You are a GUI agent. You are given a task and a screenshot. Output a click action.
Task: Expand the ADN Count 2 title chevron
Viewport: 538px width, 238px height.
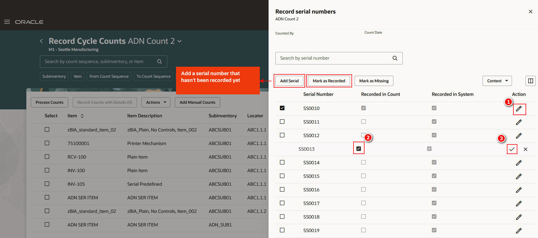179,41
